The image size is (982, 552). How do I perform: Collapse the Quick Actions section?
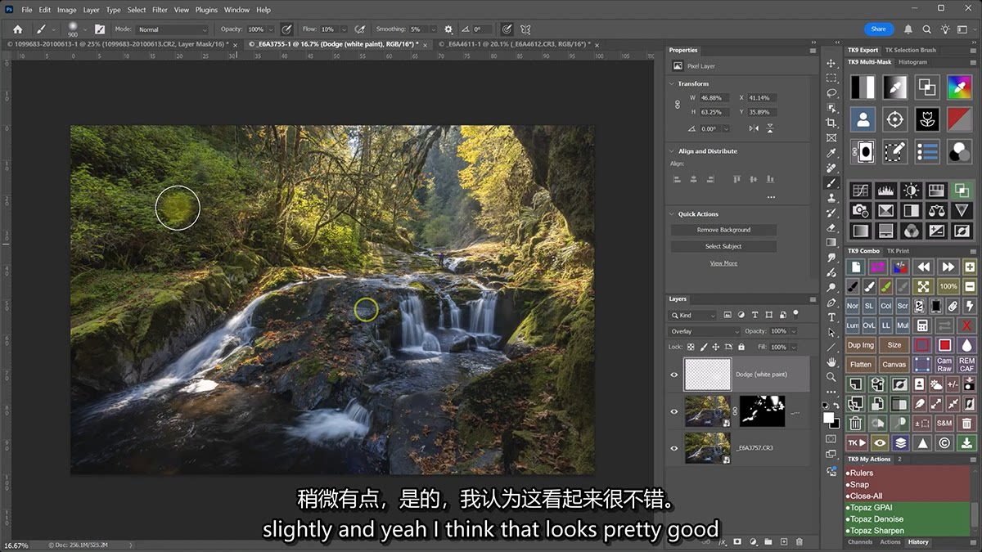click(672, 214)
